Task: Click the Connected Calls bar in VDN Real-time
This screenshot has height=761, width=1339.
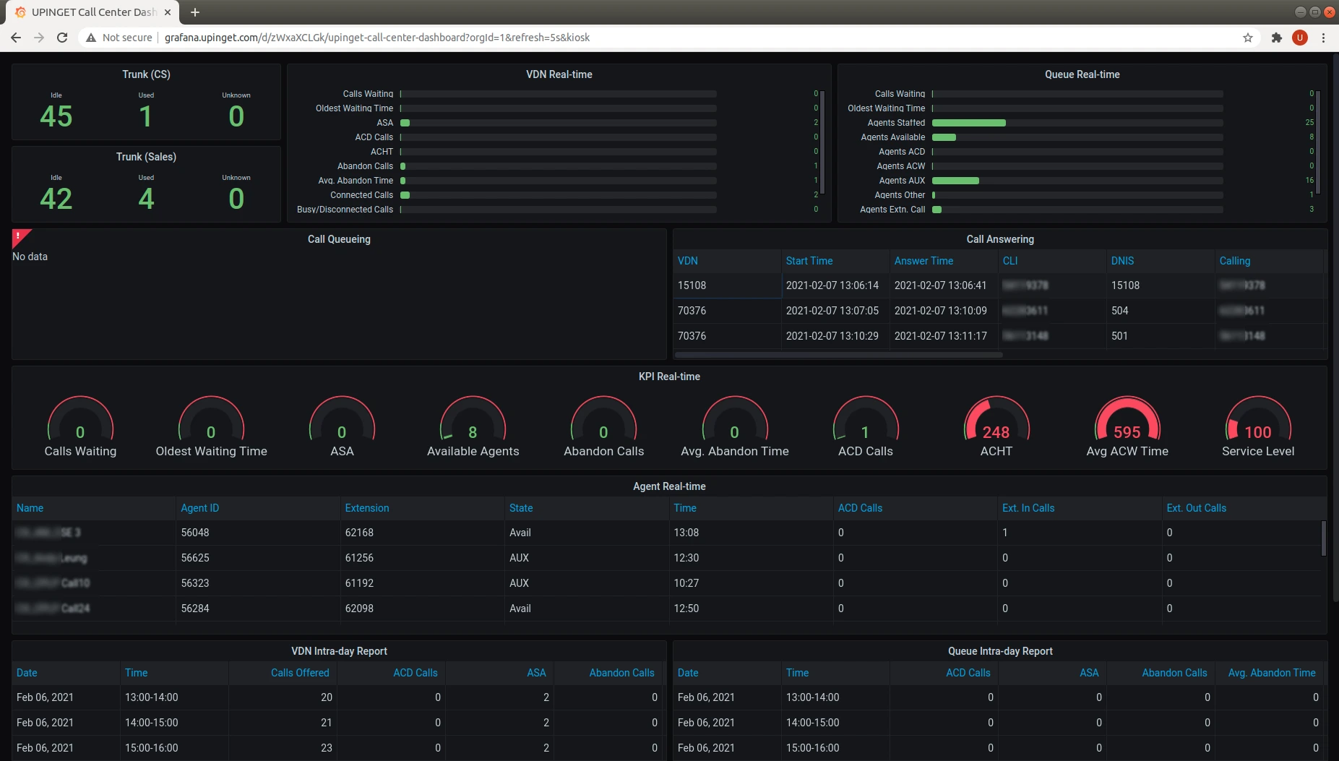Action: pyautogui.click(x=559, y=195)
